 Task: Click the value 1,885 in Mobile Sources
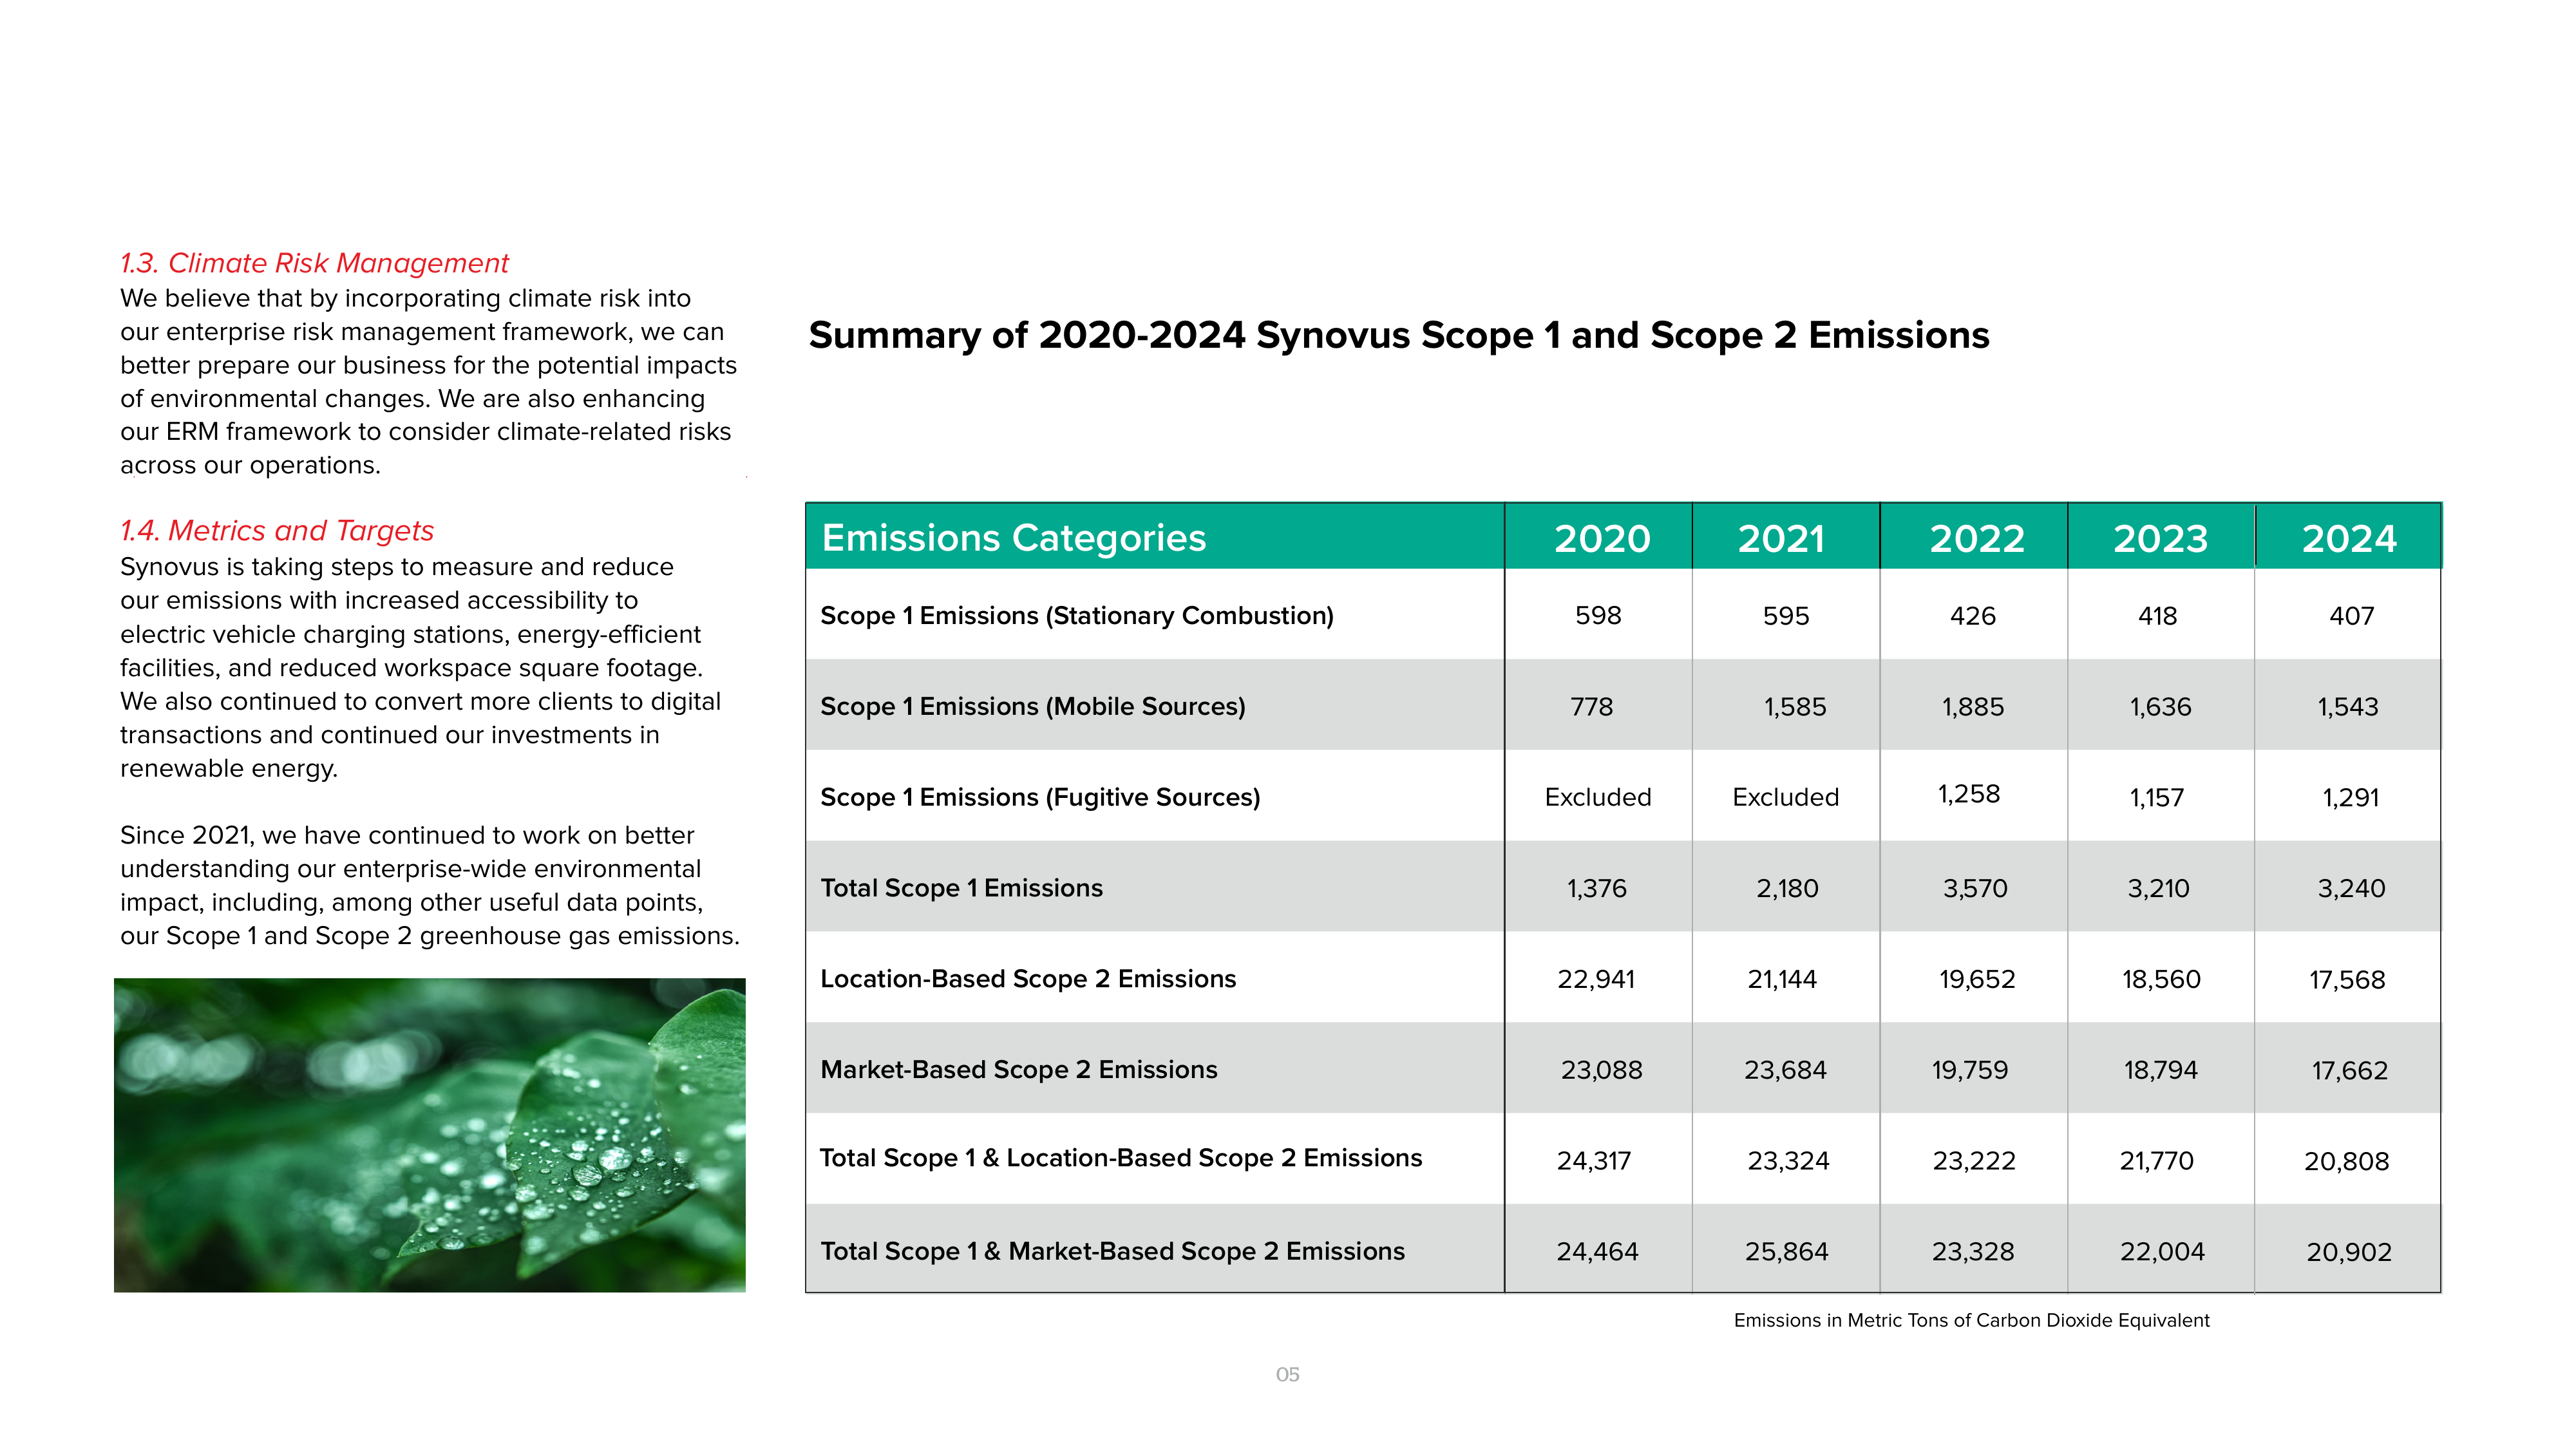click(x=1973, y=707)
